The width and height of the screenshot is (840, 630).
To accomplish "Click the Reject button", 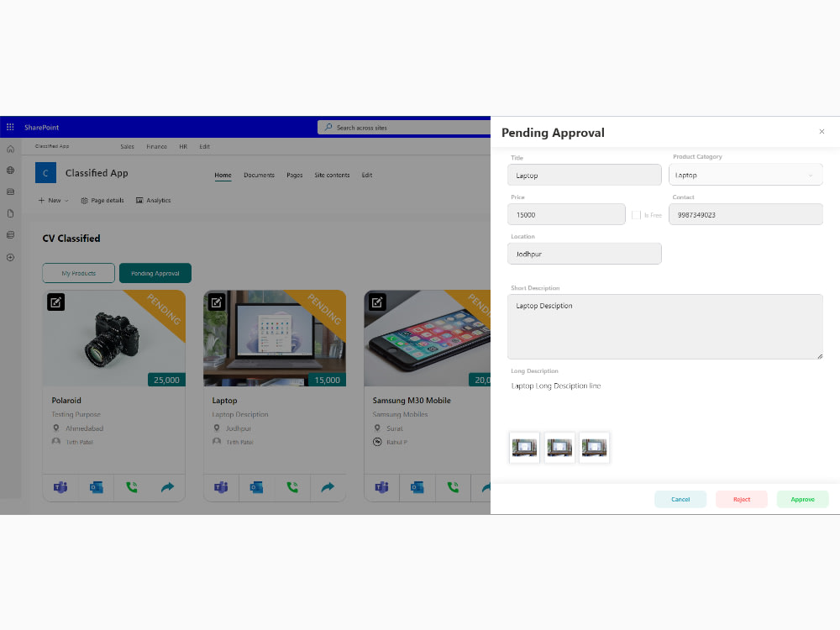I will (742, 499).
